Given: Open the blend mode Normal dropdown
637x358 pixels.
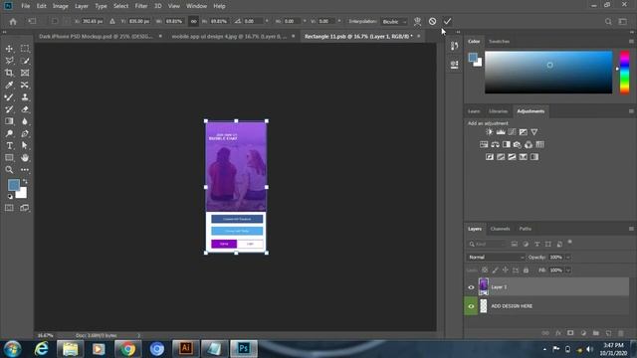Looking at the screenshot, I should pos(496,257).
